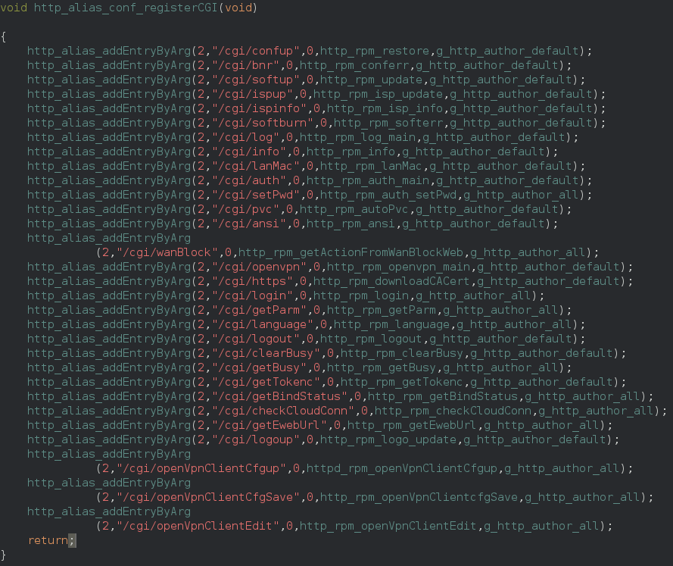The image size is (673, 566).
Task: Click httpd_rpm_openVpnClientCfgup identifier
Action: [402, 468]
